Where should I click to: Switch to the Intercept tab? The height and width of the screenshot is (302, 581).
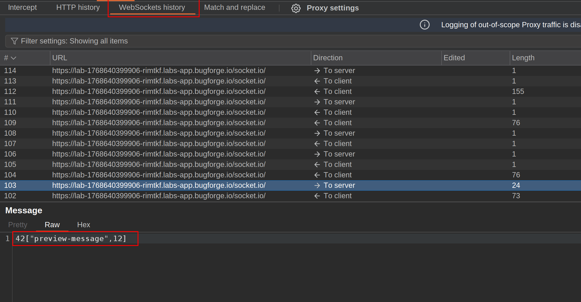point(22,7)
